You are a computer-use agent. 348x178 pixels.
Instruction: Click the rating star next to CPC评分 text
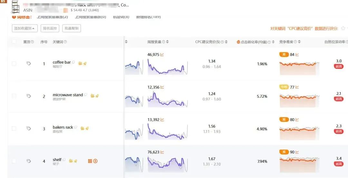[x=343, y=28]
